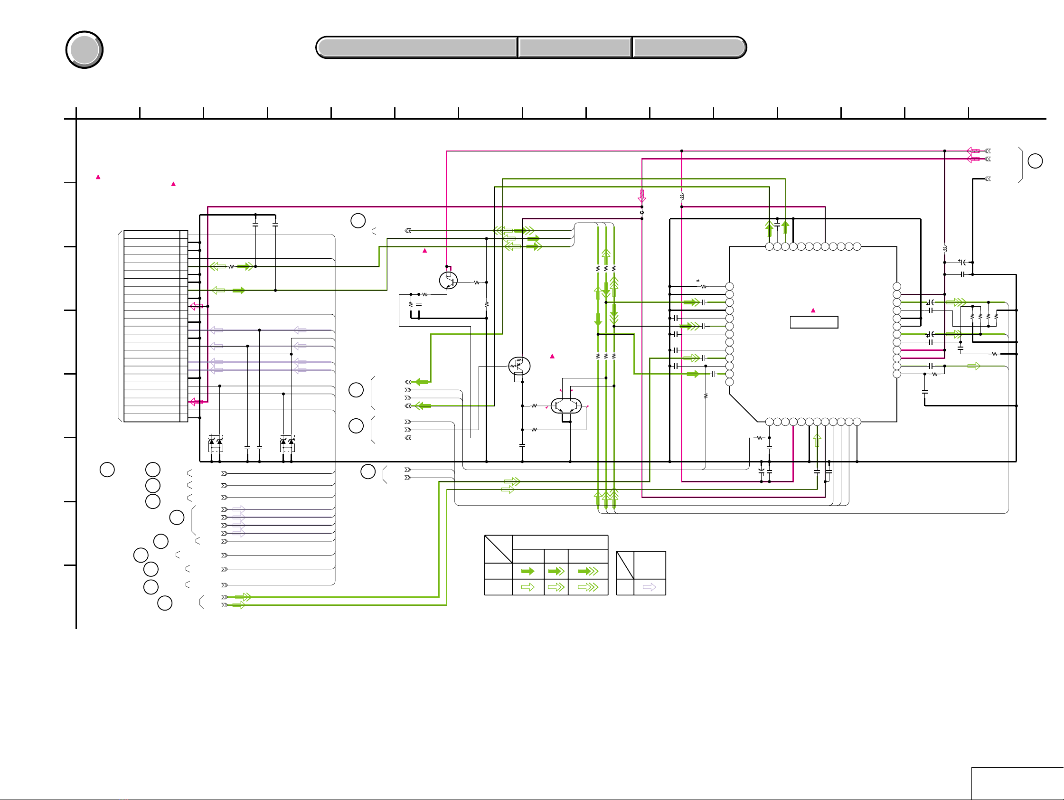Select the short rounded-end header bar segment
This screenshot has height=800, width=1064.
click(x=689, y=47)
